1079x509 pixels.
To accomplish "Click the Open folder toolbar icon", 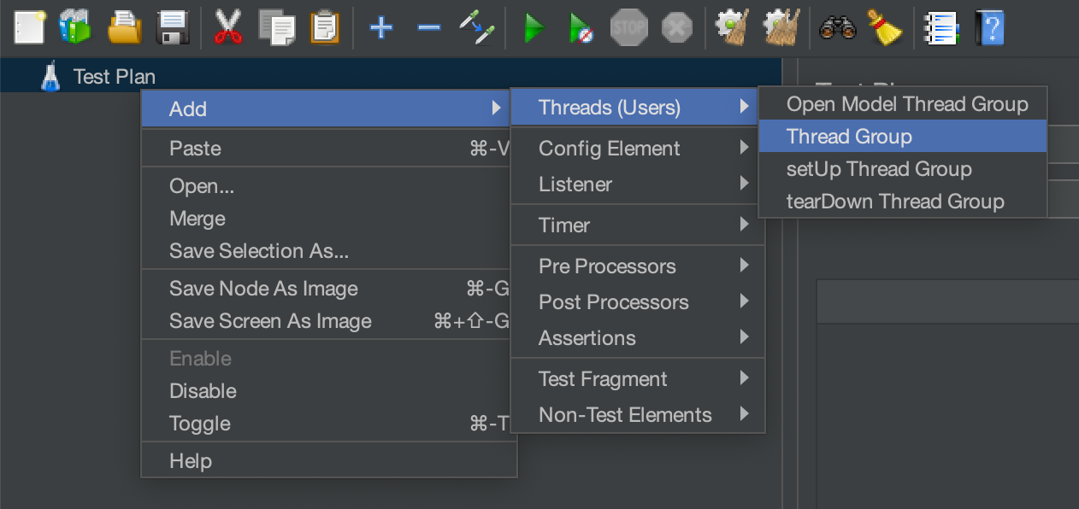I will [125, 28].
